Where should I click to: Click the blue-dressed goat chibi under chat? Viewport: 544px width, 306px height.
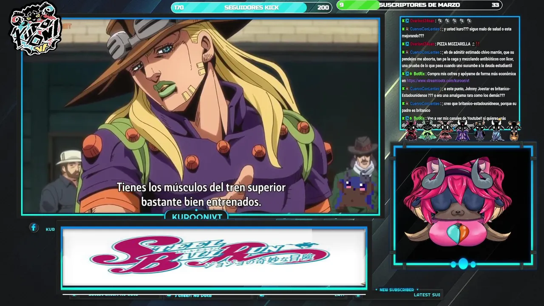point(497,130)
